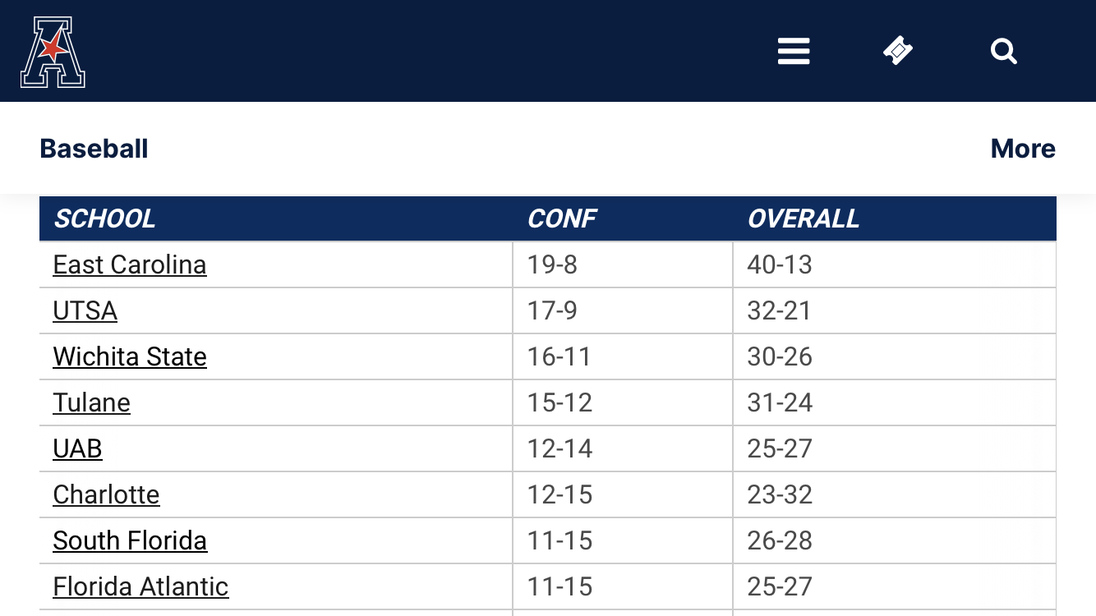Screen dimensions: 1096x616
Task: Open the Charlotte team link
Action: coord(106,494)
